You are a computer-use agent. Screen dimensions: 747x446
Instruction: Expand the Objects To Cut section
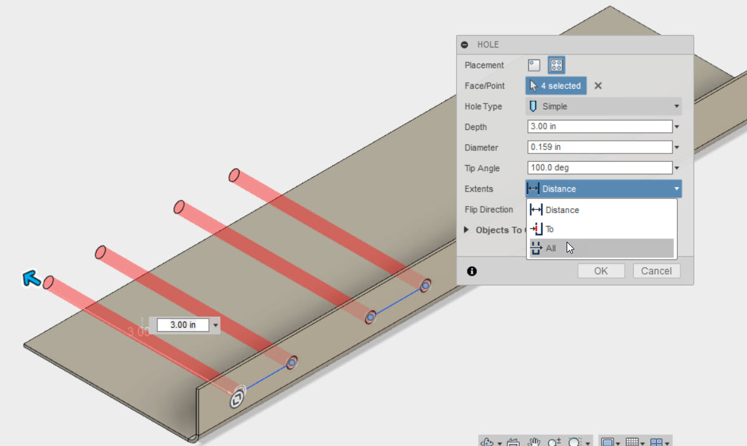tap(466, 230)
